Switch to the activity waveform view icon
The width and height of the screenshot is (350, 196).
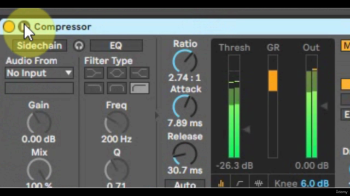[259, 183]
